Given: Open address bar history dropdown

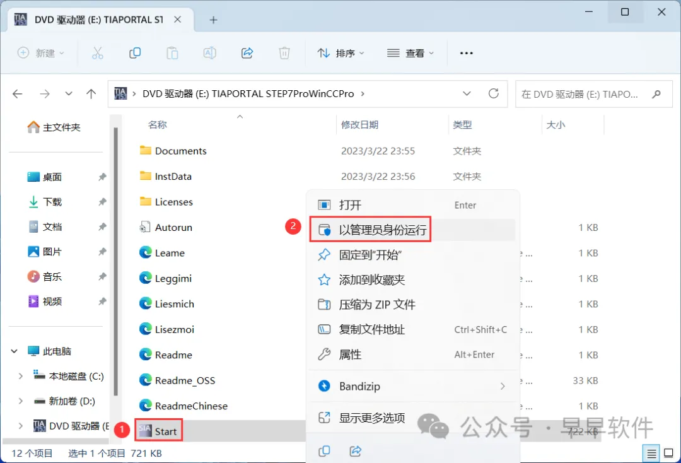Looking at the screenshot, I should pyautogui.click(x=467, y=93).
